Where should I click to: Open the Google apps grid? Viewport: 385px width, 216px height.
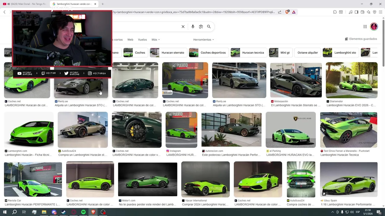click(365, 27)
